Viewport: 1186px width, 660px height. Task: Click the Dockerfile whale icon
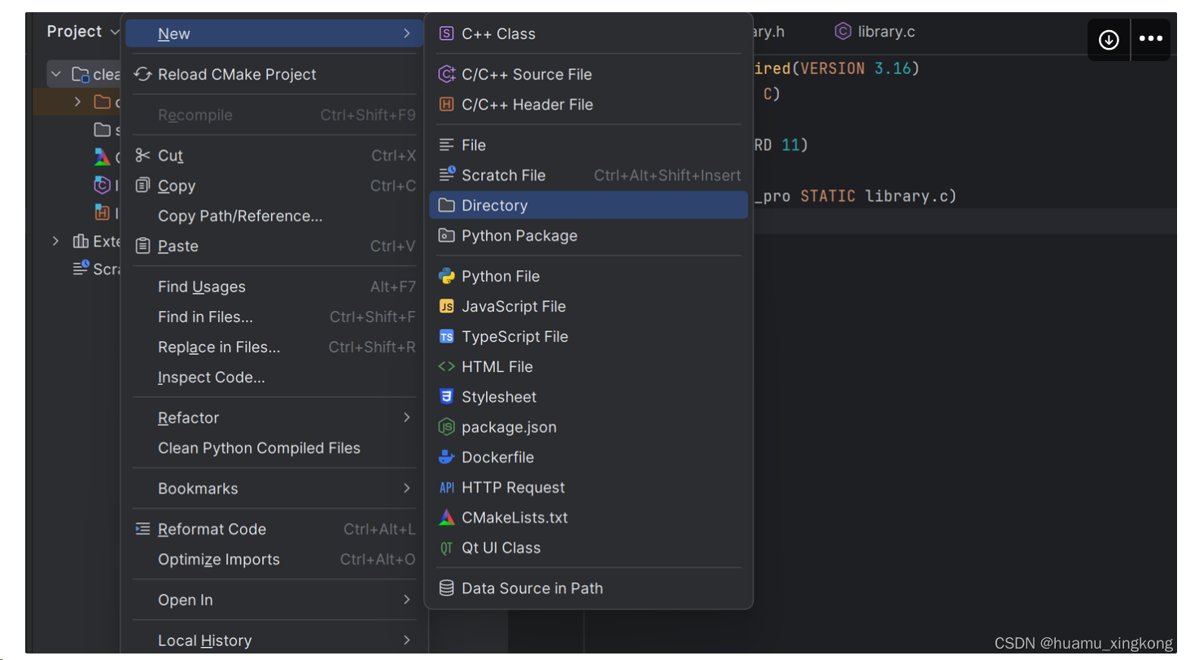446,457
